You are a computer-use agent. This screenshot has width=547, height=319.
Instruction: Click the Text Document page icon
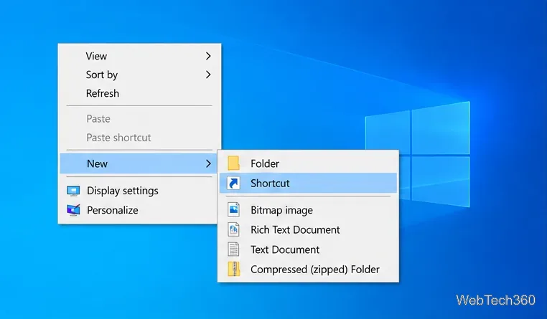233,249
